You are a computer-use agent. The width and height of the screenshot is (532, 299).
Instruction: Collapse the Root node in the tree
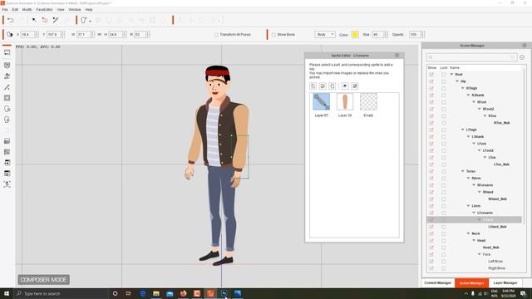tap(451, 74)
